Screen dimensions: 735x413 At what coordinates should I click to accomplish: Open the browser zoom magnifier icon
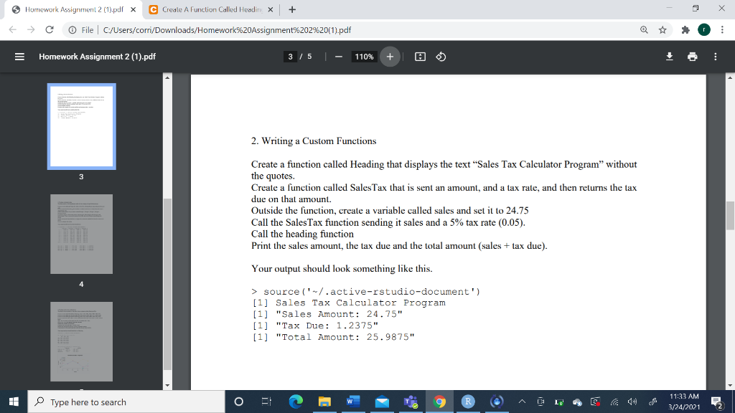(x=644, y=30)
